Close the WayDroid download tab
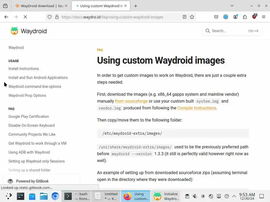270x202 pixels. coord(66,6)
